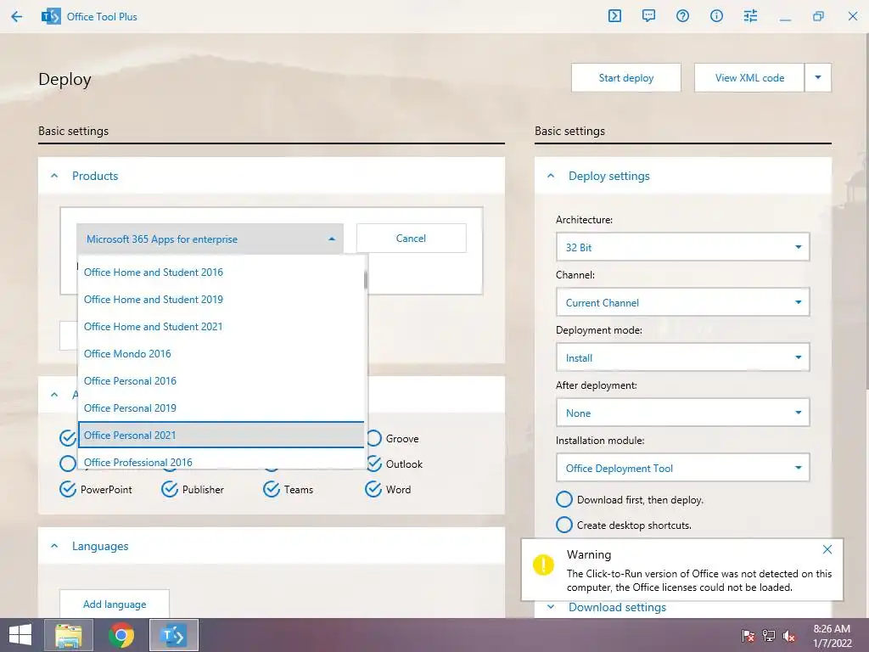
Task: Open File Explorer from taskbar
Action: click(x=69, y=635)
